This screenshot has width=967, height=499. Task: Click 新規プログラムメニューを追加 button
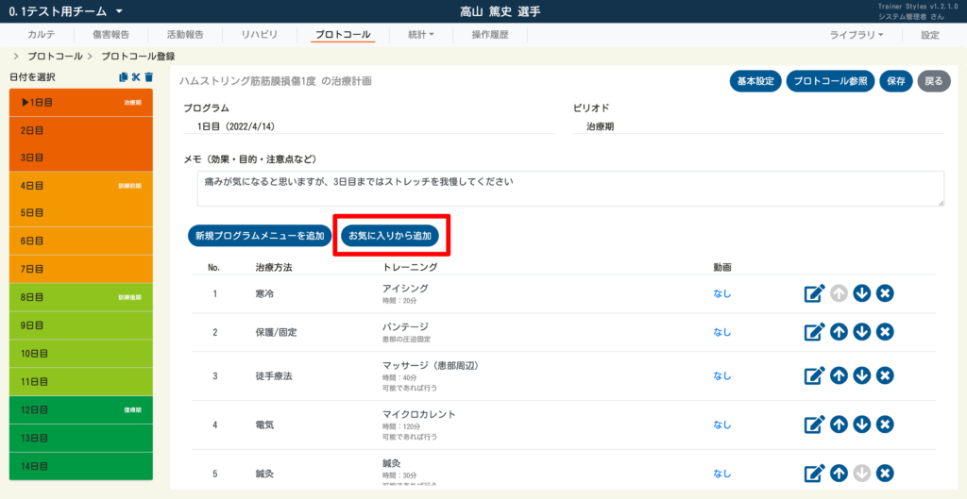pos(260,236)
